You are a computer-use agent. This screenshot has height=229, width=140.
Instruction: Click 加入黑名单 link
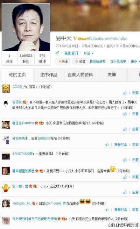118,61
